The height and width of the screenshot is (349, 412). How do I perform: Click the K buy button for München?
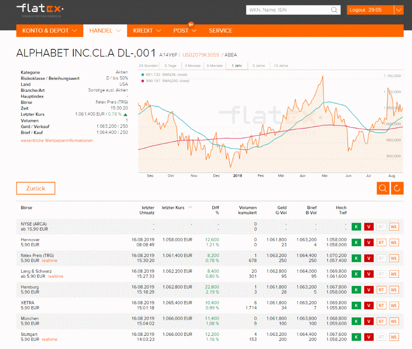click(356, 321)
